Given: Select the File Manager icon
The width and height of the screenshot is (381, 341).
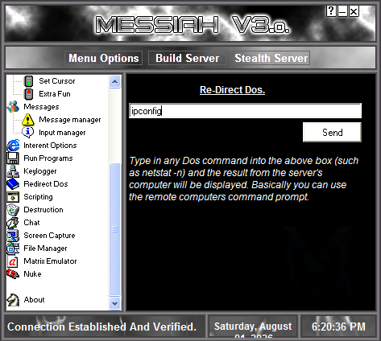Looking at the screenshot, I should (x=13, y=249).
